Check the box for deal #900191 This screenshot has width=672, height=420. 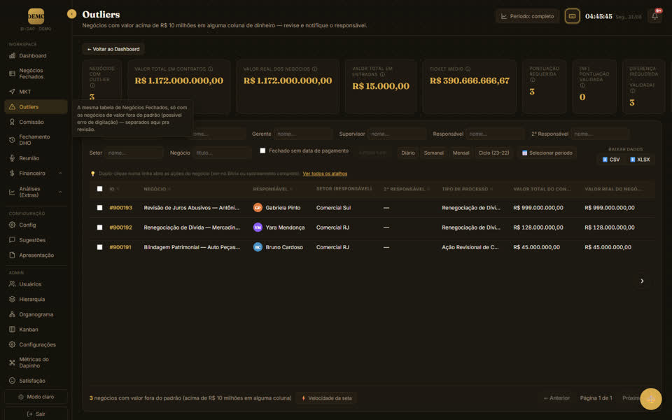(100, 247)
